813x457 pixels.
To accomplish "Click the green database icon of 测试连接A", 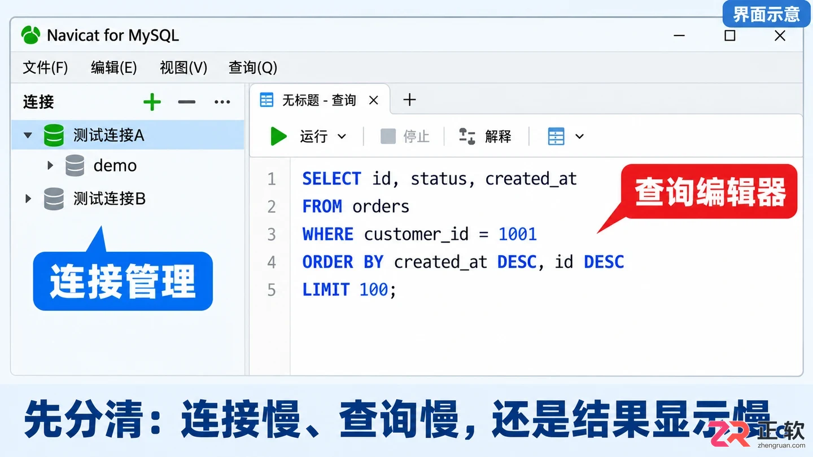I will (x=54, y=135).
